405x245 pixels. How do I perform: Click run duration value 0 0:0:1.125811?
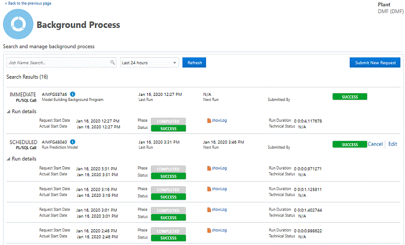coord(308,189)
